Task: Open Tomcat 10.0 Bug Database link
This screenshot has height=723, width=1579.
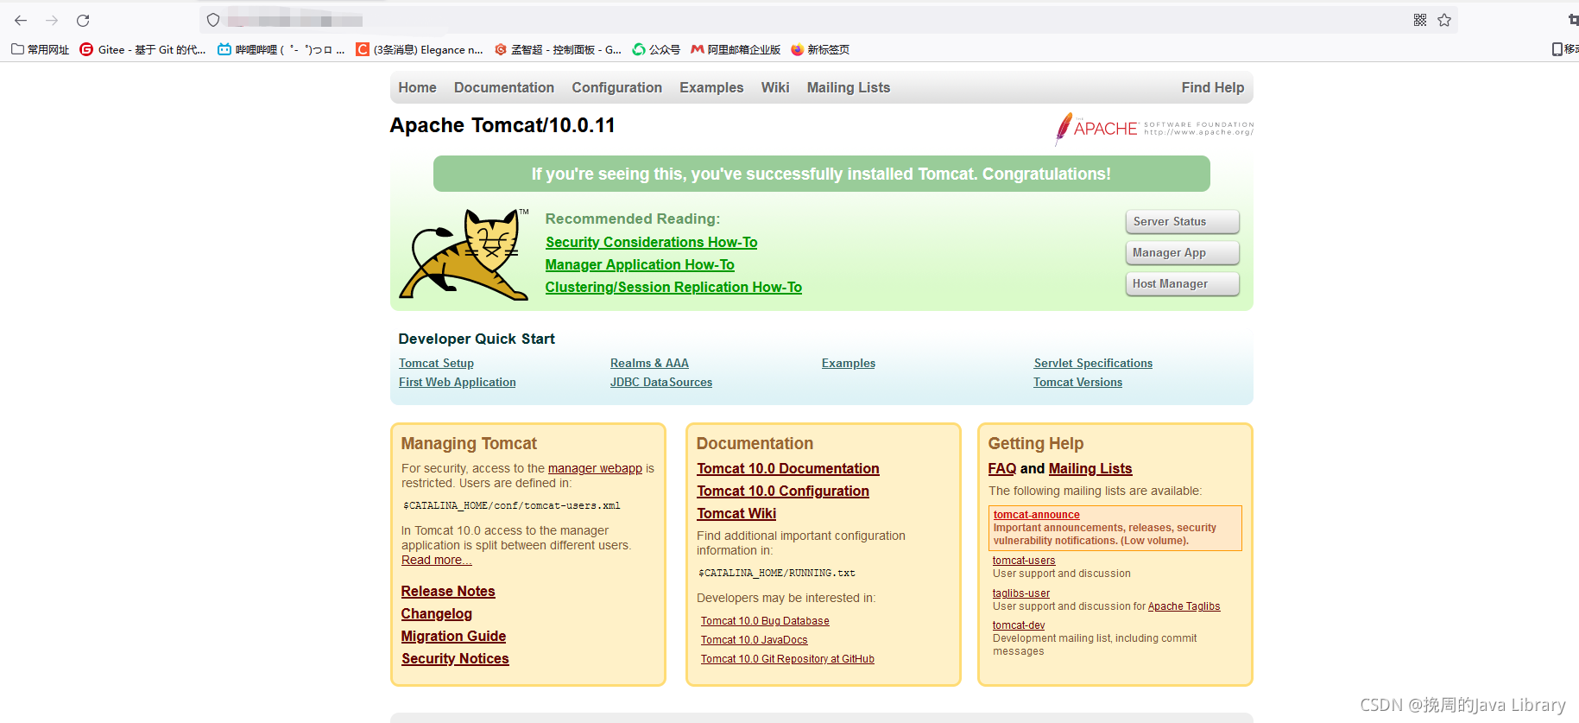Action: click(765, 621)
